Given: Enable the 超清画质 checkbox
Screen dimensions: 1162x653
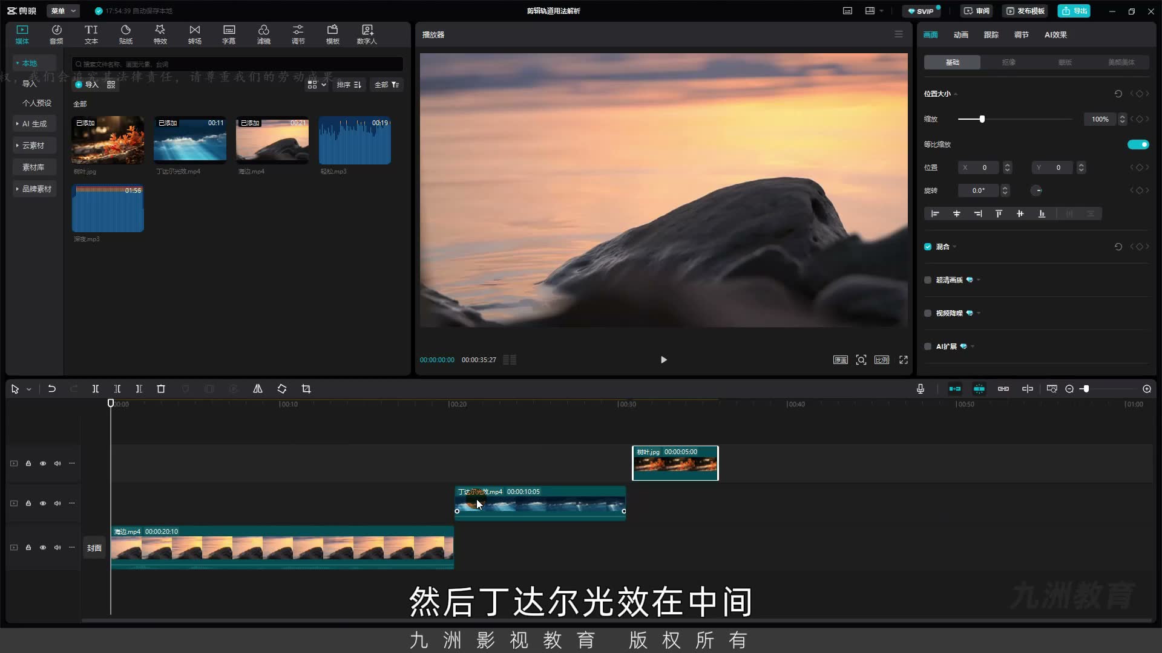Looking at the screenshot, I should [928, 280].
